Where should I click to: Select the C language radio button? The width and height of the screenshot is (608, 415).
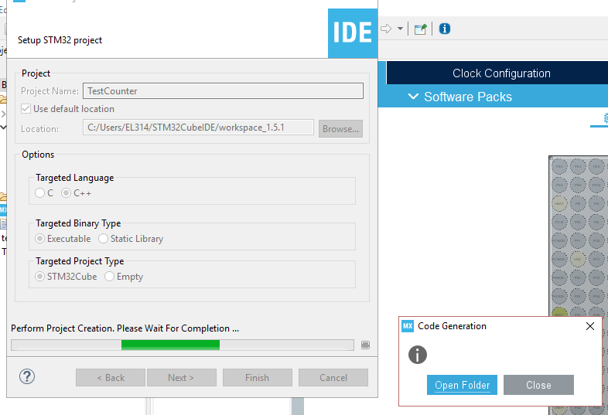(x=39, y=193)
